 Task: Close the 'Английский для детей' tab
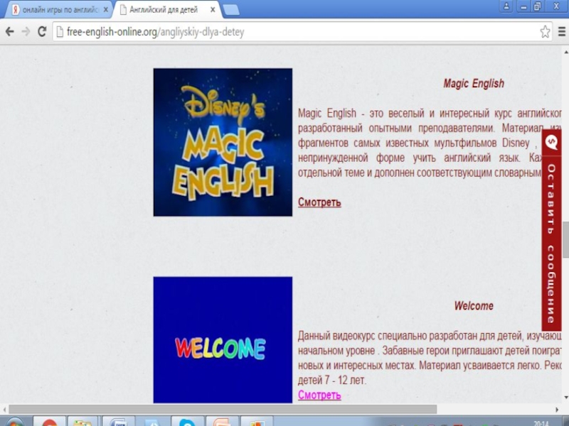click(x=213, y=10)
